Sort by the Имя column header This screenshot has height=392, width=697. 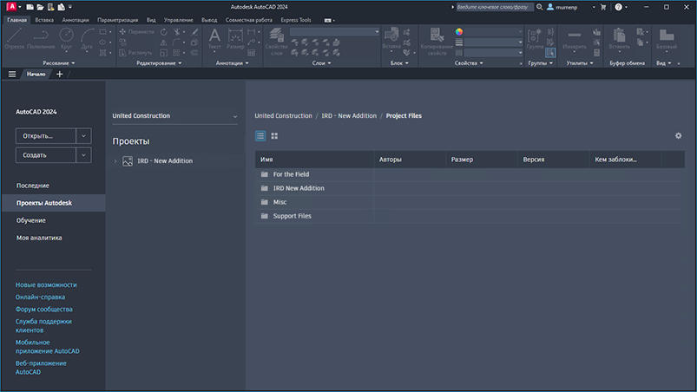click(314, 160)
